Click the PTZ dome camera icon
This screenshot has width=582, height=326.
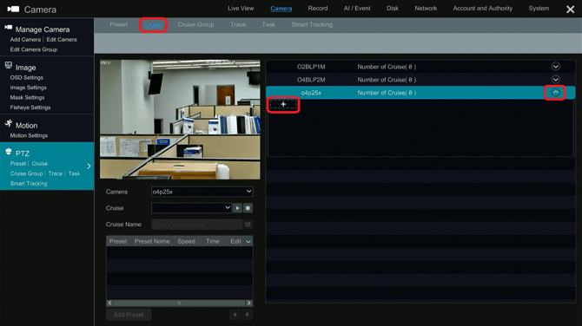tap(8, 152)
